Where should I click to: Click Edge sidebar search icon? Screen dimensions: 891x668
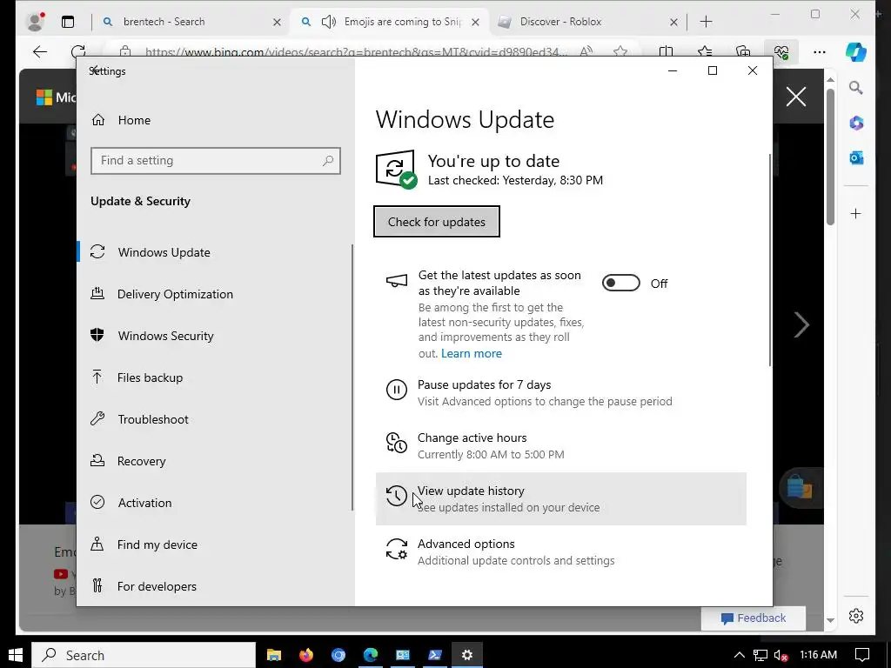856,88
